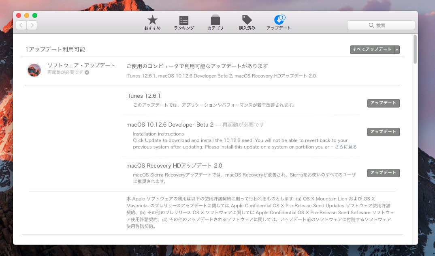This screenshot has width=435, height=256.
Task: Update macOS 10.12.6 Developer Beta 2
Action: coord(383,132)
